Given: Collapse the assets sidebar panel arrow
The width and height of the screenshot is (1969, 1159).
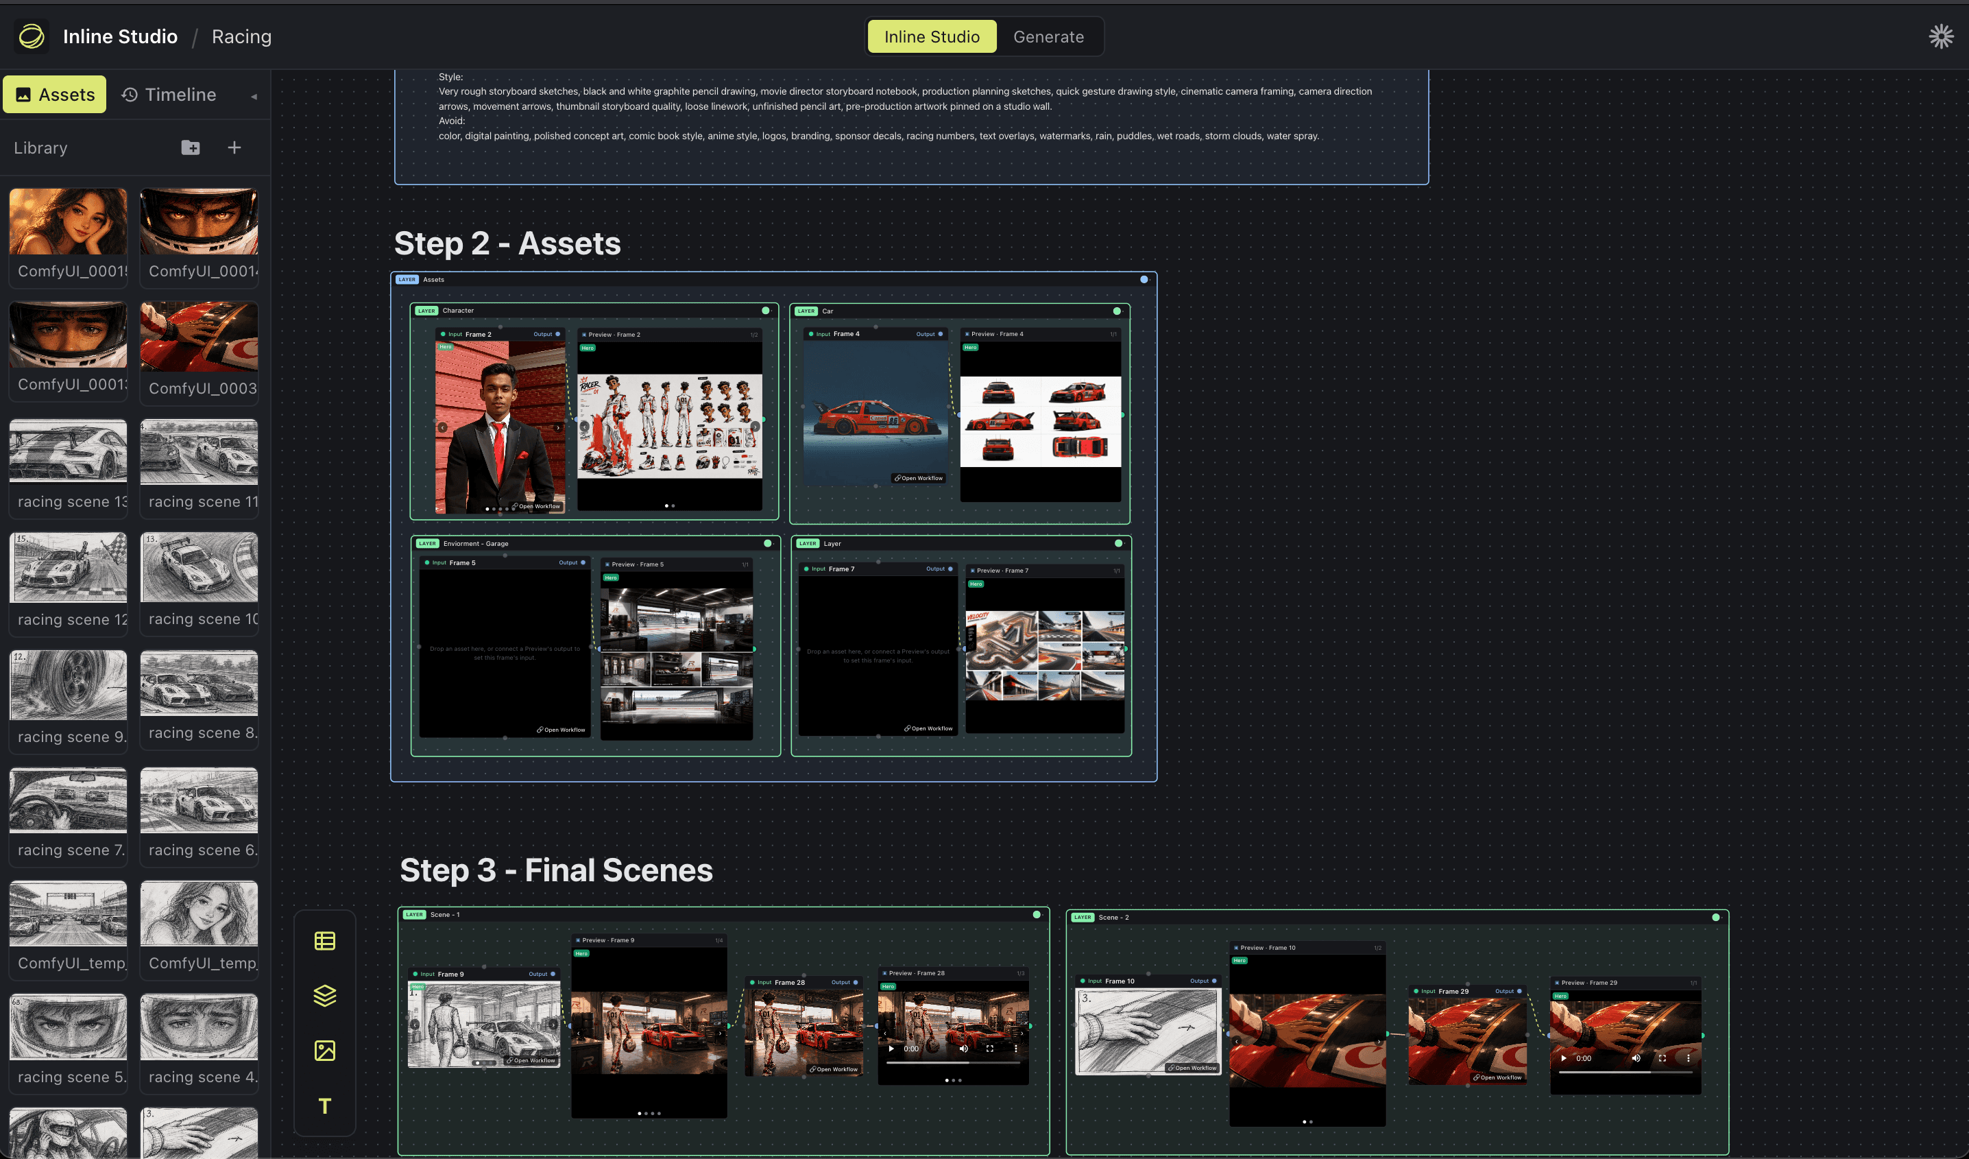Looking at the screenshot, I should point(254,96).
